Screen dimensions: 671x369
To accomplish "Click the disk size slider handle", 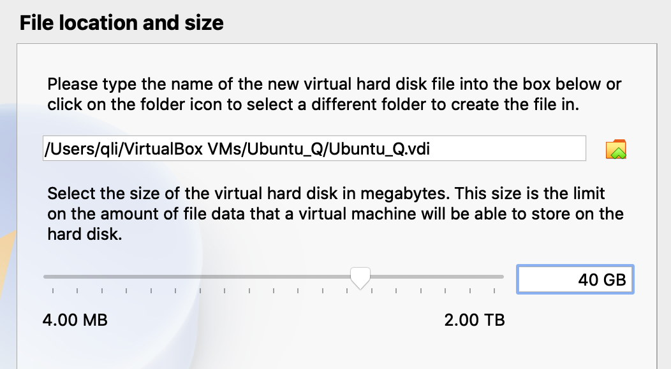I will pos(360,277).
